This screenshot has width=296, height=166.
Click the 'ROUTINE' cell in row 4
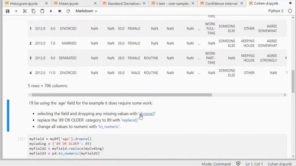pyautogui.click(x=151, y=73)
